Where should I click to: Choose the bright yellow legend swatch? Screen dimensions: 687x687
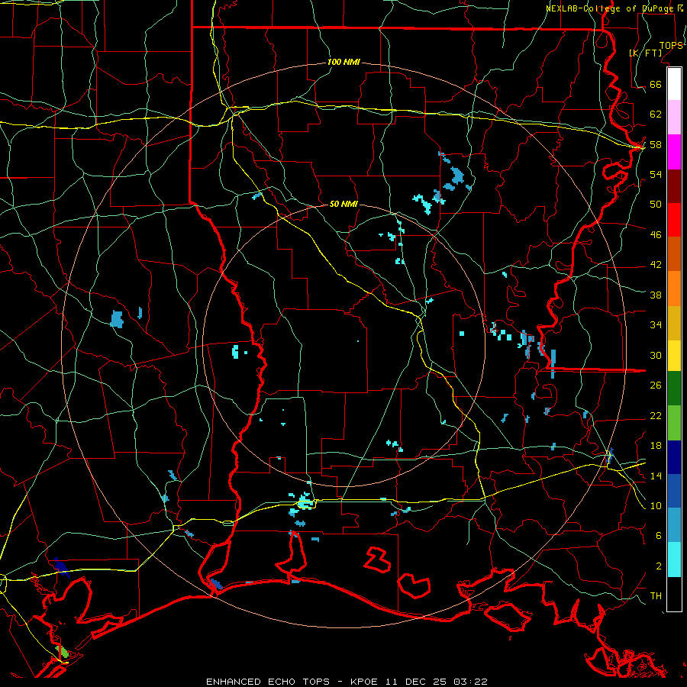(674, 356)
